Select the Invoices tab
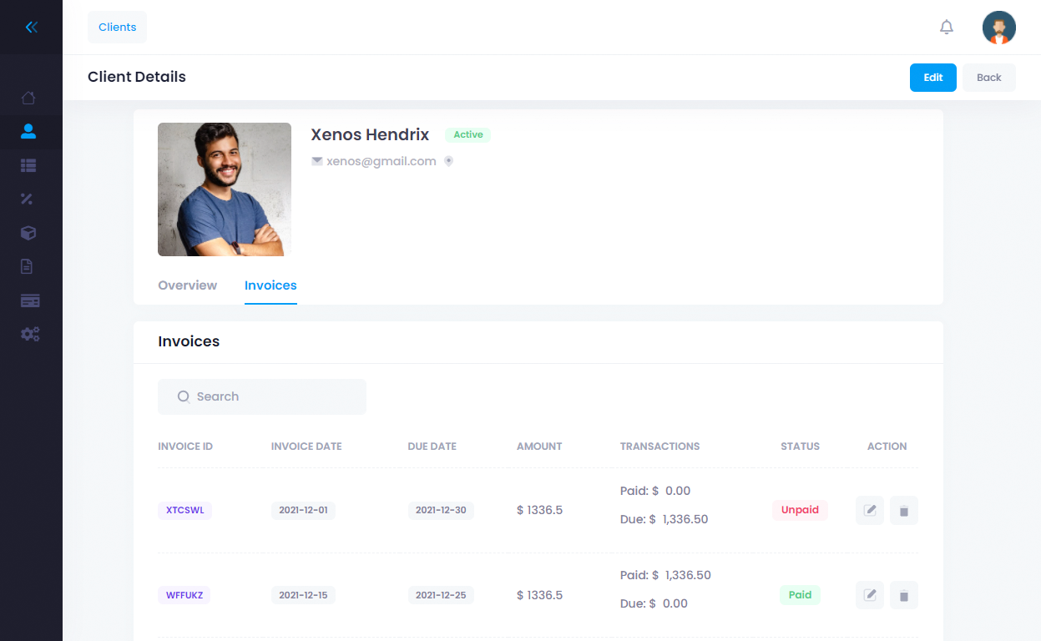 pyautogui.click(x=270, y=285)
